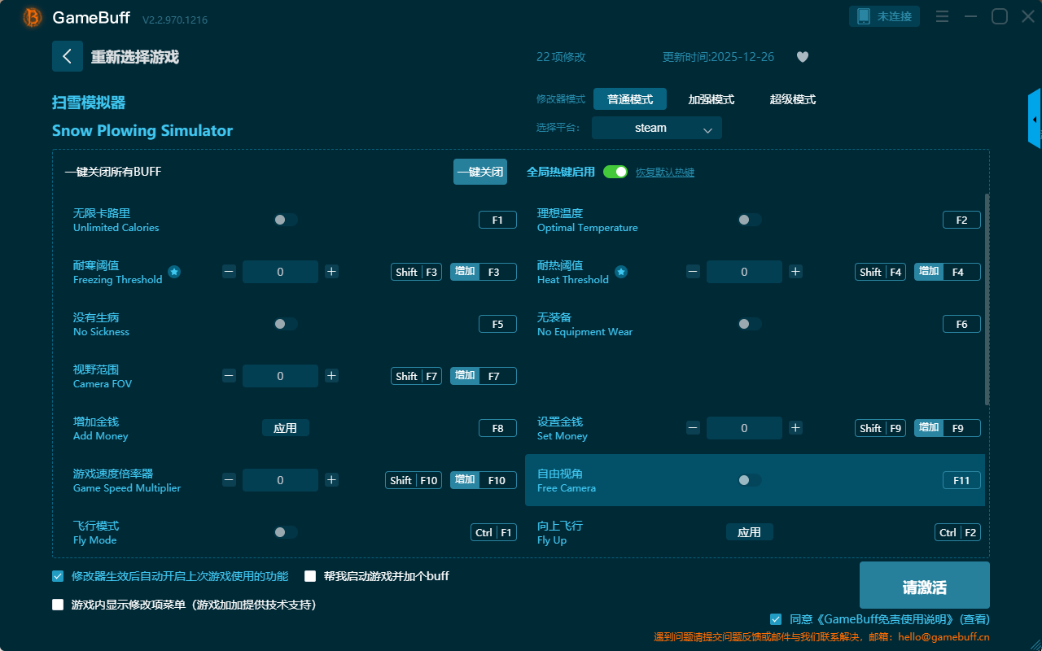Open the hamburger menu in title bar
Viewport: 1042px width, 651px height.
tap(942, 16)
